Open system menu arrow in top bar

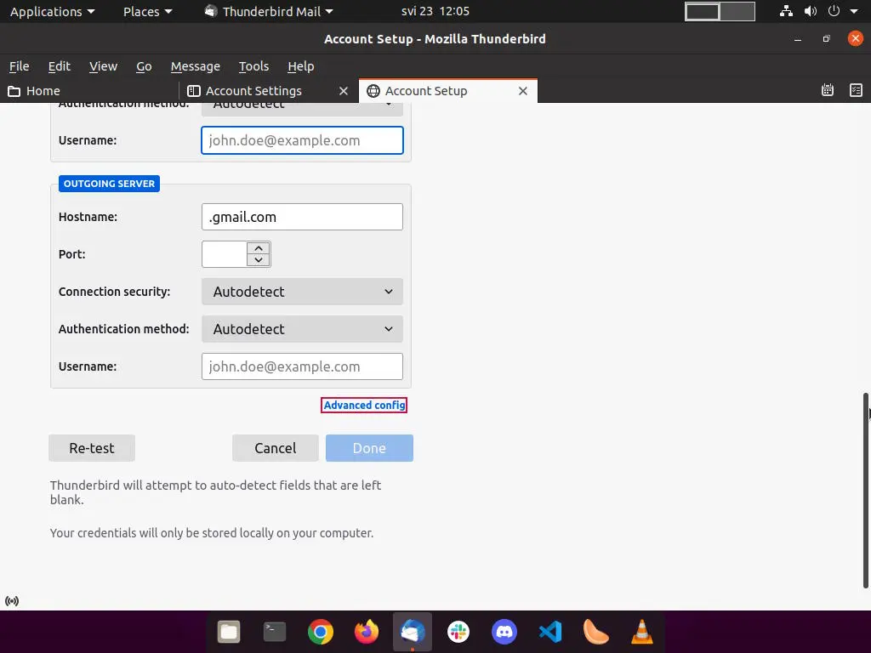click(854, 11)
